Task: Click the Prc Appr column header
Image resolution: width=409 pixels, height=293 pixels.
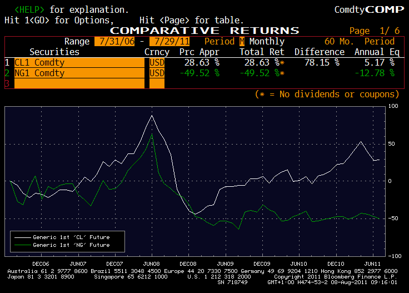Action: point(199,52)
